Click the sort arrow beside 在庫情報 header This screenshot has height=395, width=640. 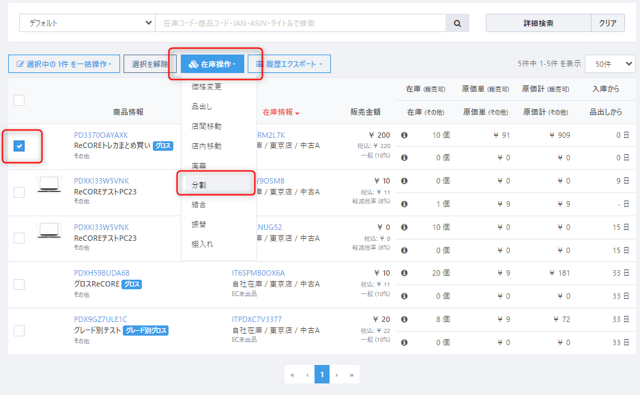tap(297, 113)
